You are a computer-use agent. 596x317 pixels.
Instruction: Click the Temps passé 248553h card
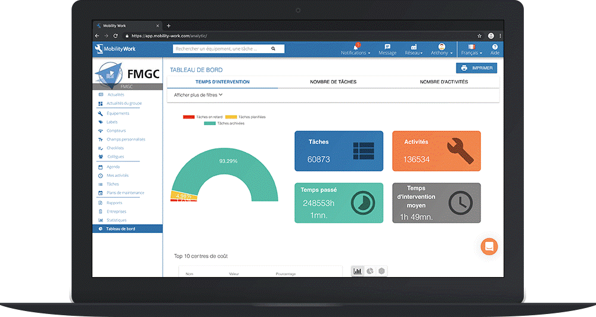pyautogui.click(x=339, y=203)
